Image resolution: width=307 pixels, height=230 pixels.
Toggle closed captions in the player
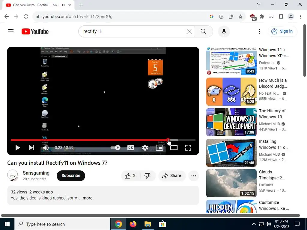click(x=131, y=148)
